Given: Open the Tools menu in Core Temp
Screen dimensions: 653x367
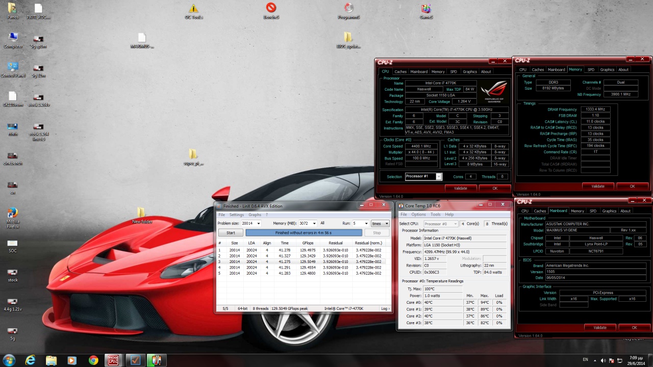Looking at the screenshot, I should 435,214.
